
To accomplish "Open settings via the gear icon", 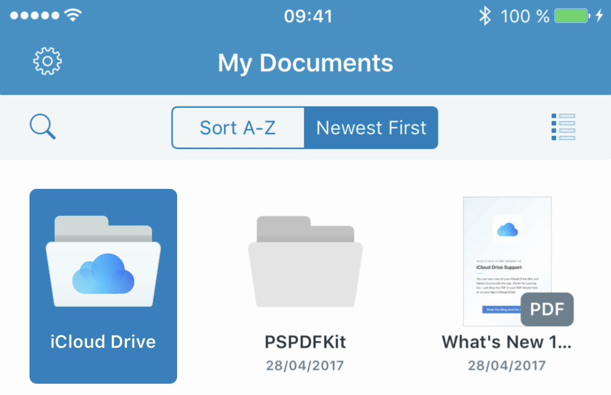I will pyautogui.click(x=47, y=61).
